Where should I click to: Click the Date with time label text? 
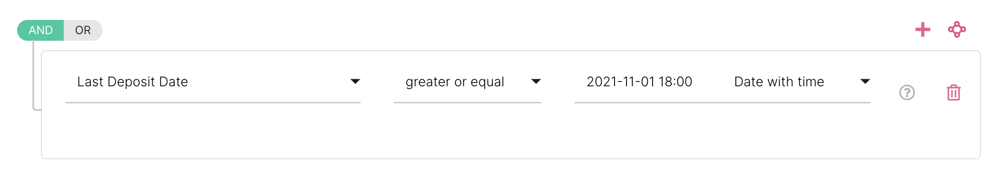pos(779,82)
